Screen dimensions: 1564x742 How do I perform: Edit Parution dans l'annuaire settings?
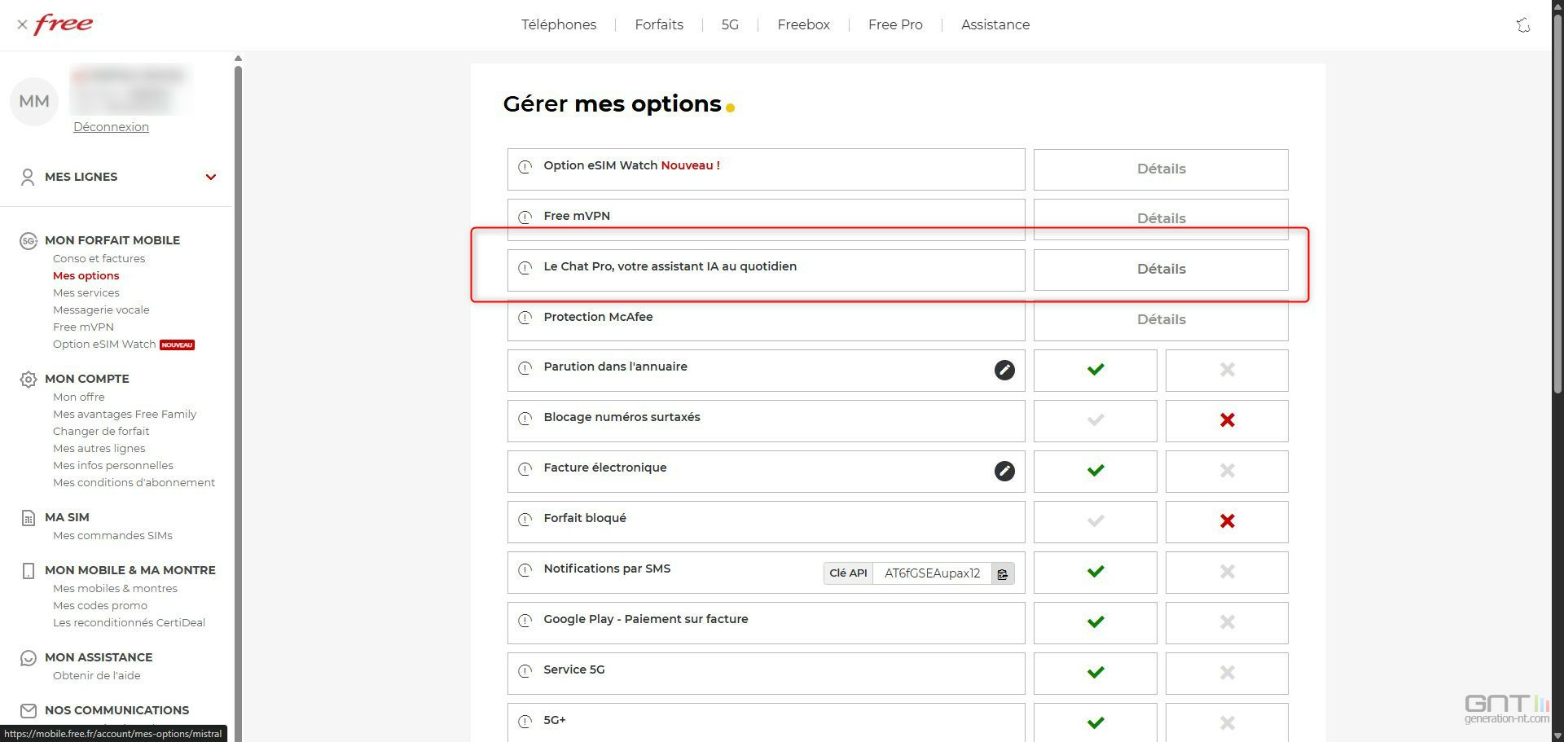(x=1004, y=370)
